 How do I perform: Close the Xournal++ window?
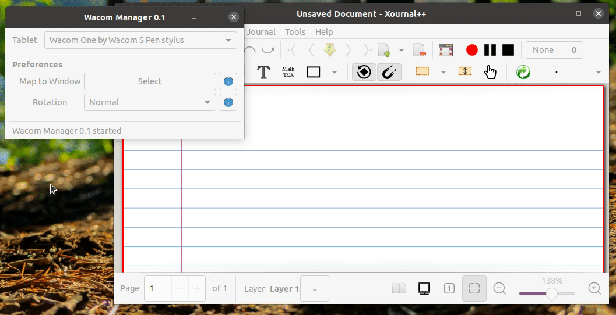point(599,14)
